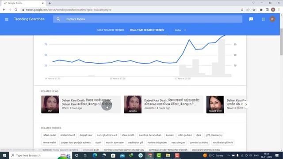Select the shalin bhanot query chip
This screenshot has width=283, height=159.
68,135
